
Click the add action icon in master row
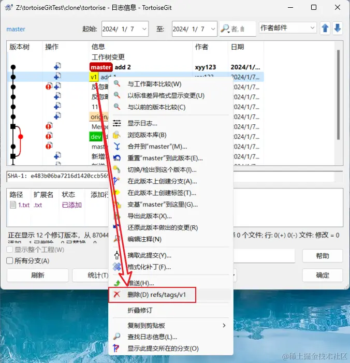(x=57, y=66)
